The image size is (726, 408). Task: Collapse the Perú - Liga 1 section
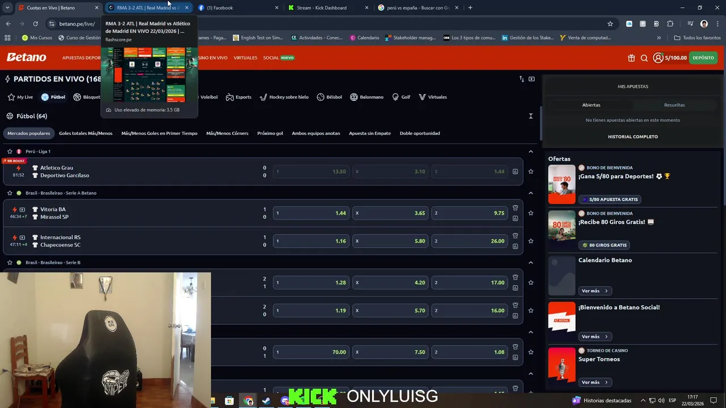click(x=531, y=151)
